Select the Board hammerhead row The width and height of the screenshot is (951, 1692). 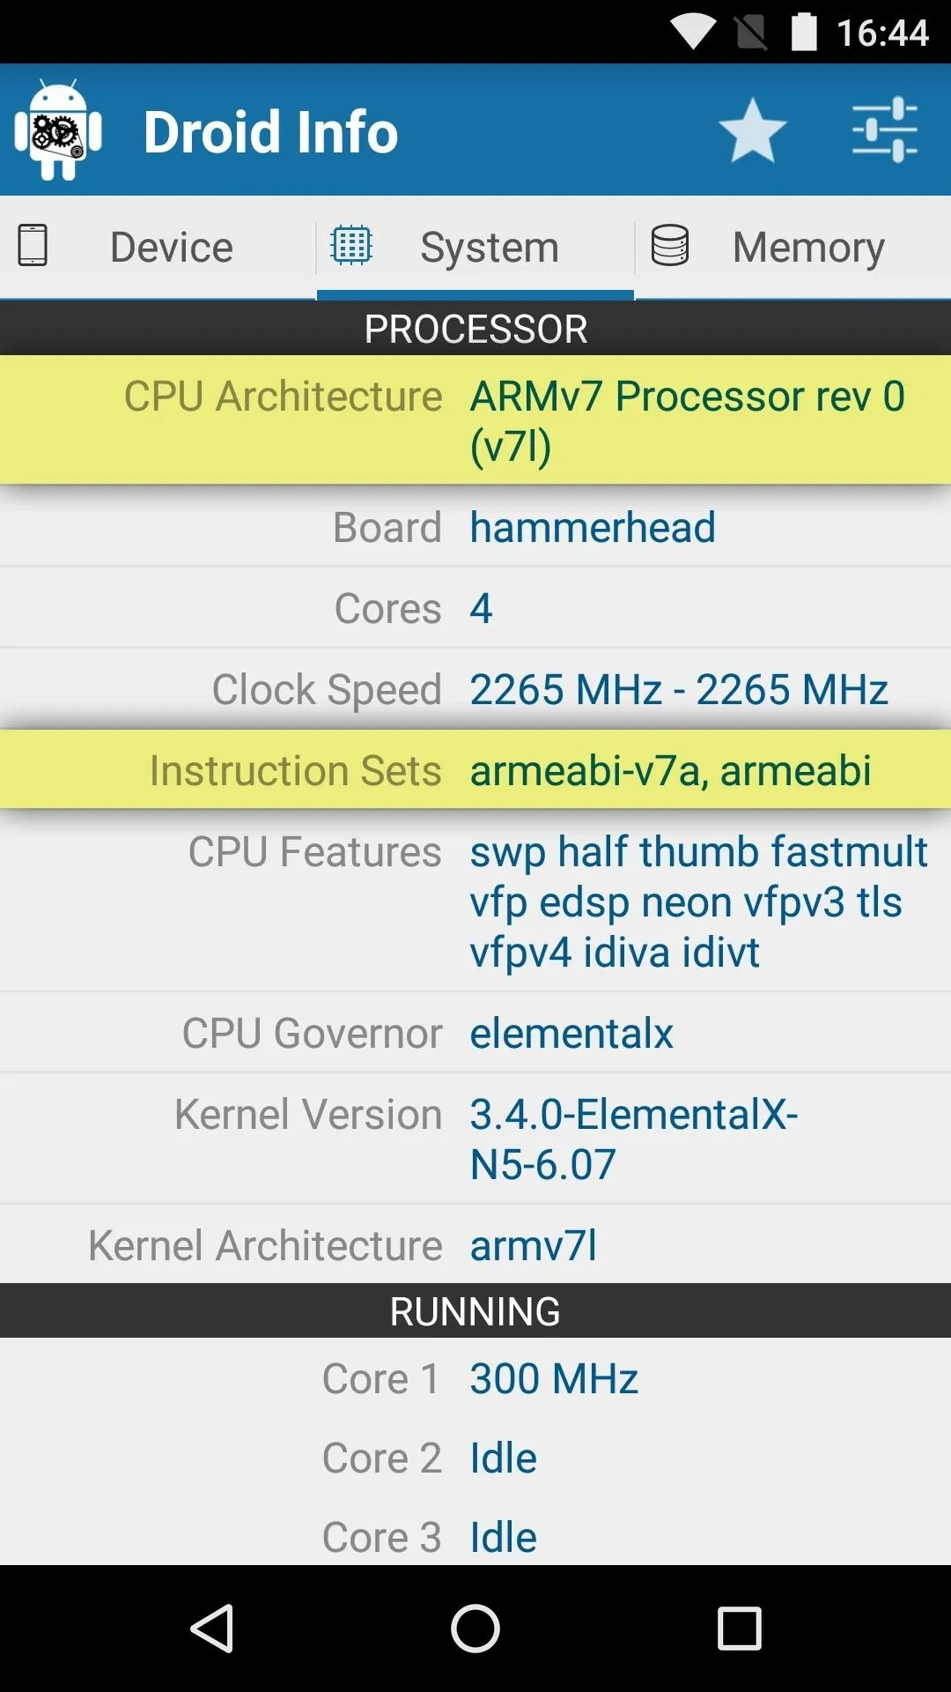coord(475,527)
